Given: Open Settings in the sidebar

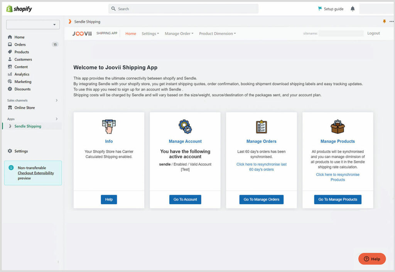Looking at the screenshot, I should pos(21,151).
